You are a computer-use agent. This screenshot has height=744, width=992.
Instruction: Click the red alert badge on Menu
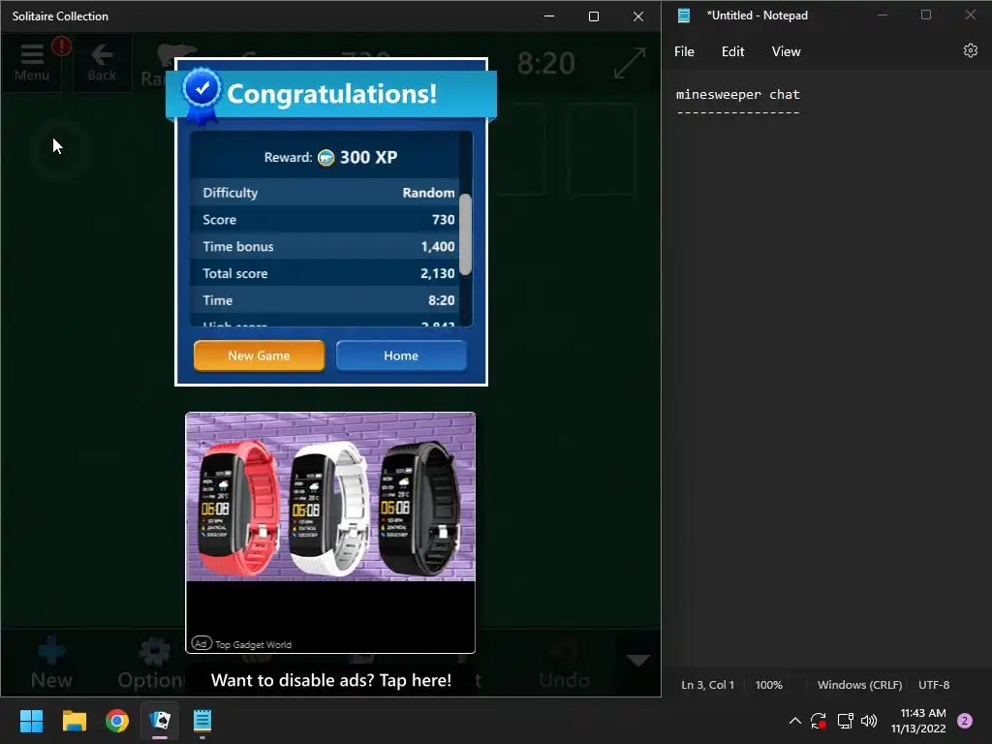61,46
